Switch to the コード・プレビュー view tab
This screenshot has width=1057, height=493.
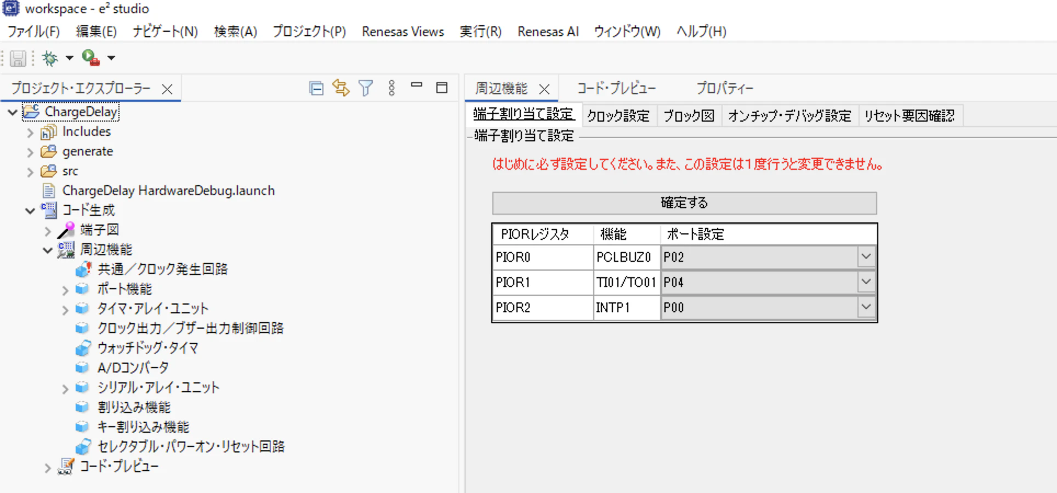(617, 88)
